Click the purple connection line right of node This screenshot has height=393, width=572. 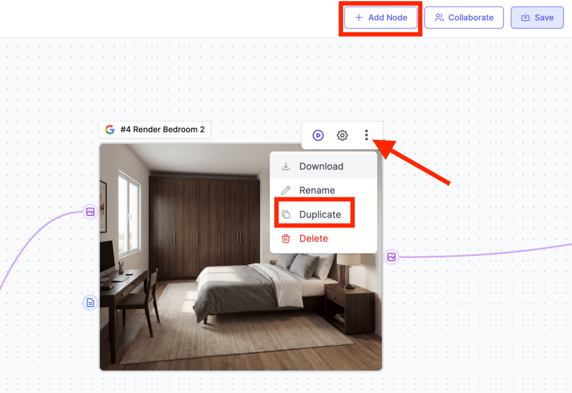[486, 254]
